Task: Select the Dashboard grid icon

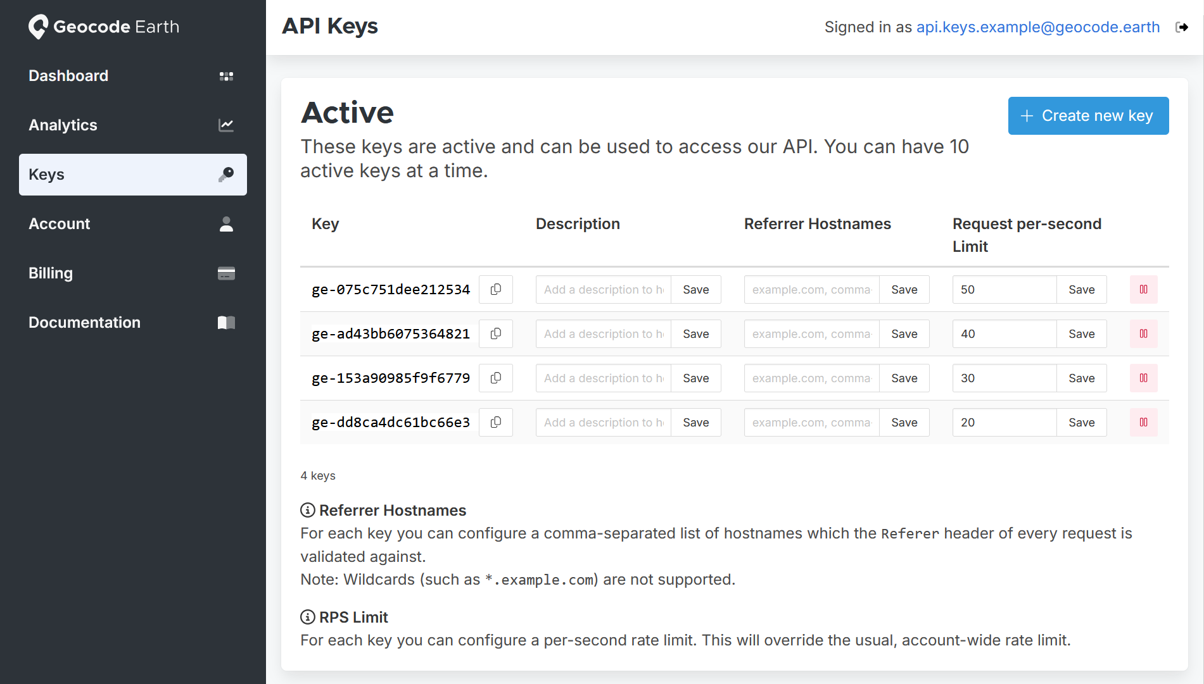Action: [x=226, y=76]
